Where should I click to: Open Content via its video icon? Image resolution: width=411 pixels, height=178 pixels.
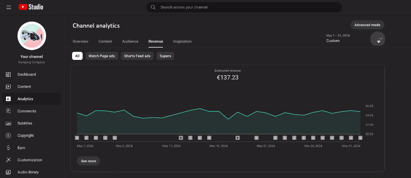click(9, 87)
